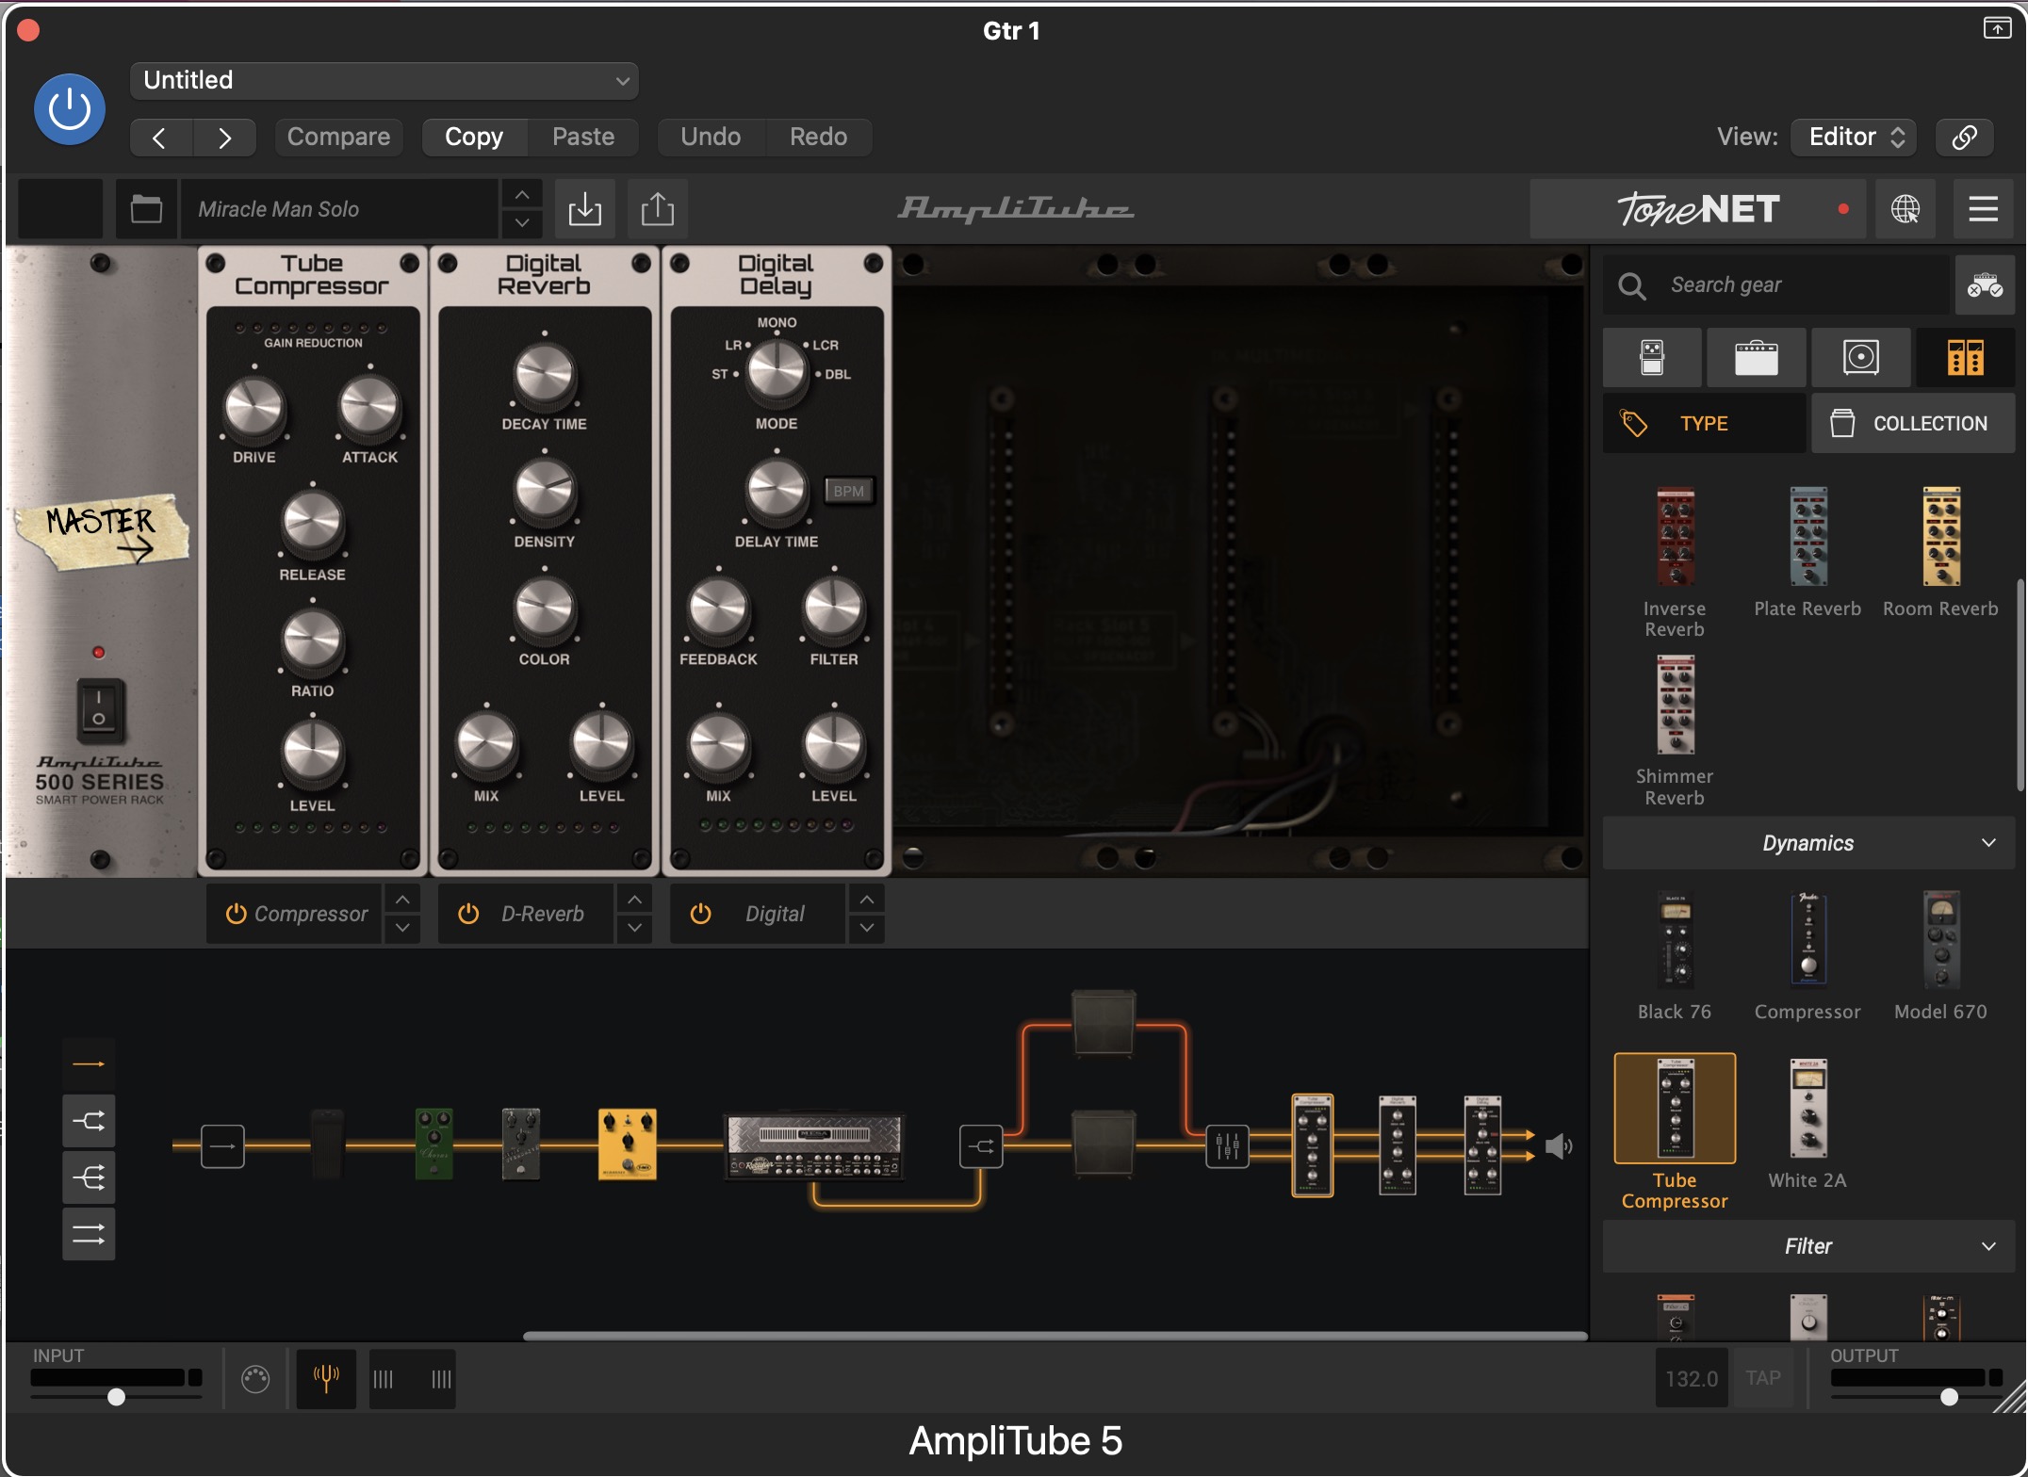The width and height of the screenshot is (2028, 1477).
Task: Toggle the BPM sync on Digital Delay
Action: 849,491
